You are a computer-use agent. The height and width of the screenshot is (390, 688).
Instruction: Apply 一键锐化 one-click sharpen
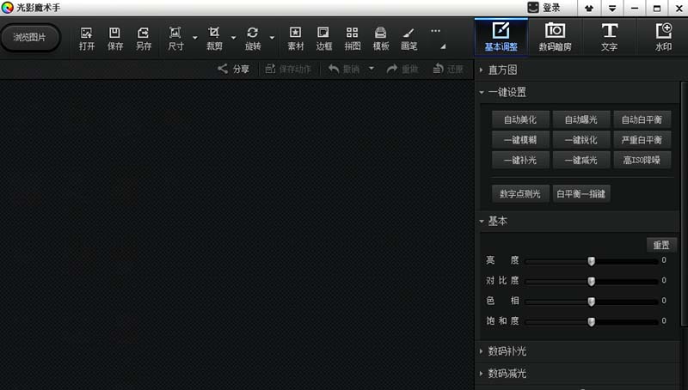581,140
